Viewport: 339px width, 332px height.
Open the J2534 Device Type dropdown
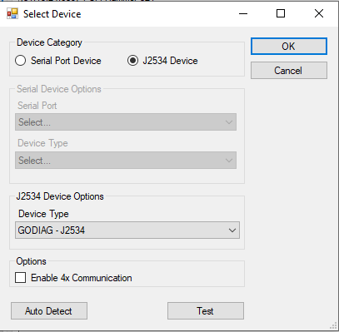pos(127,230)
